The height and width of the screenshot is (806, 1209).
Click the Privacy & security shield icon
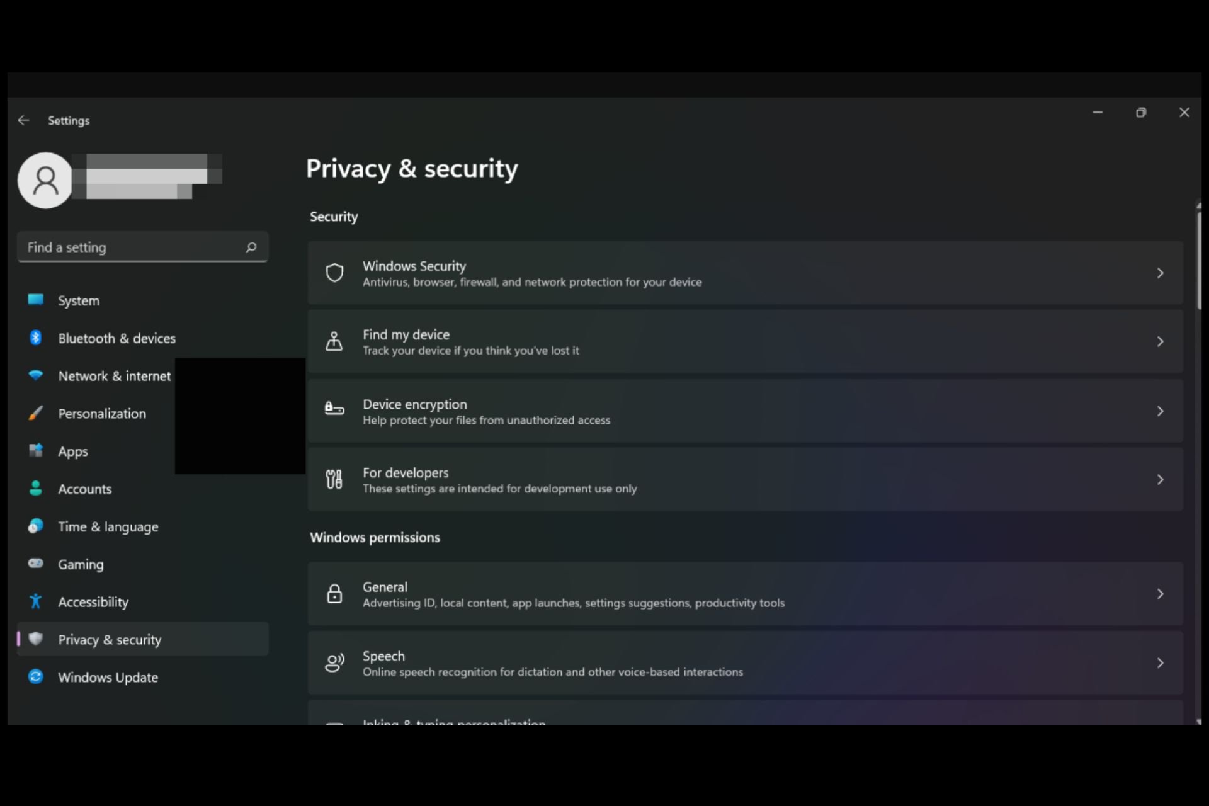[x=36, y=639]
